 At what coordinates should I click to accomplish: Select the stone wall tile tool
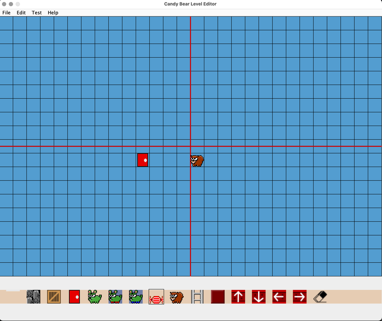[33, 297]
